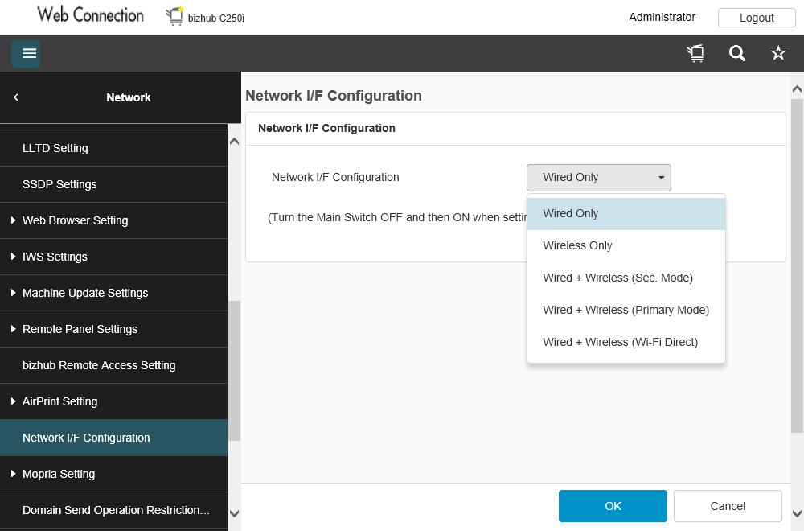
Task: Open the search magnifier icon
Action: pos(737,54)
